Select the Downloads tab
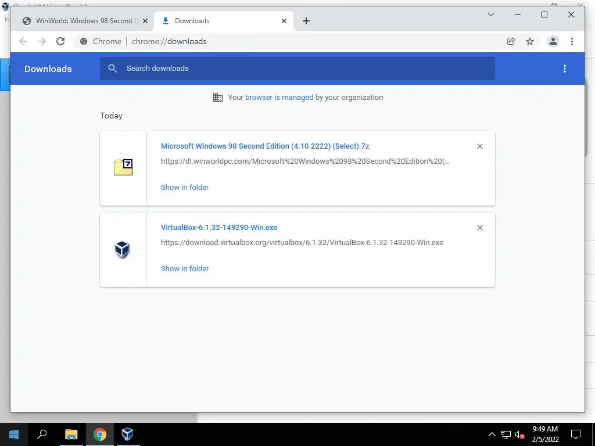 coord(224,21)
